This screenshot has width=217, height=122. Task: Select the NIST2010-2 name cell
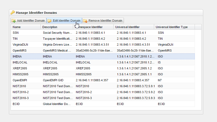click(21, 92)
